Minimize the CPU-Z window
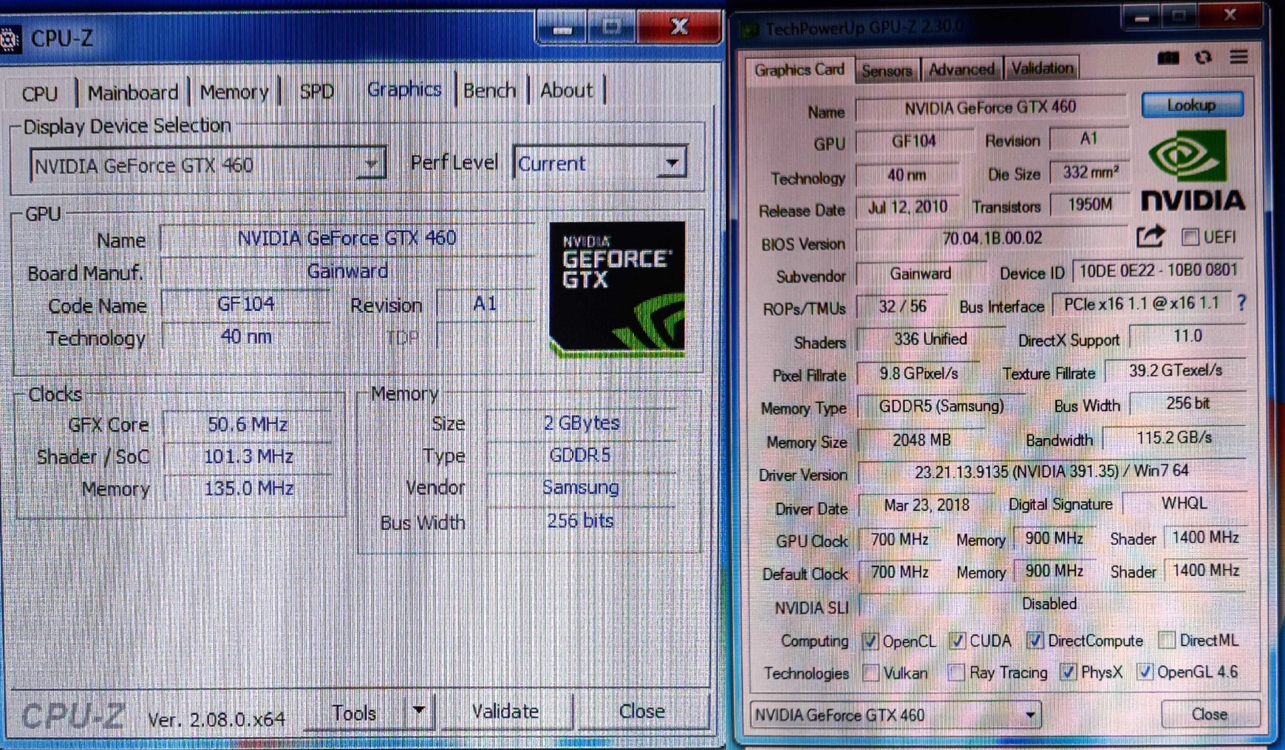1285x750 pixels. click(562, 30)
